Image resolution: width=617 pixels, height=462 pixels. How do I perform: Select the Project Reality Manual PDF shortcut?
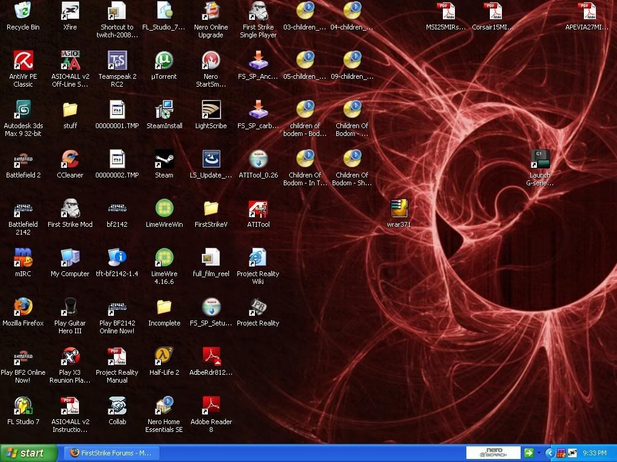point(117,356)
